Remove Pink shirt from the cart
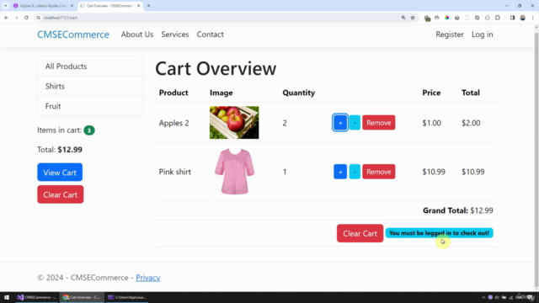Image resolution: width=539 pixels, height=303 pixels. [x=378, y=172]
